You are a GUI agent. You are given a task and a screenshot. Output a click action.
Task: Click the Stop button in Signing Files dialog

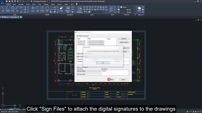(x=103, y=63)
